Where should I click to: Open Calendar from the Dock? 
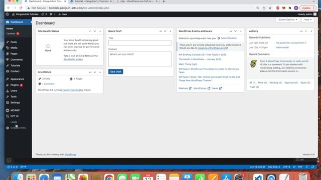[148, 177]
